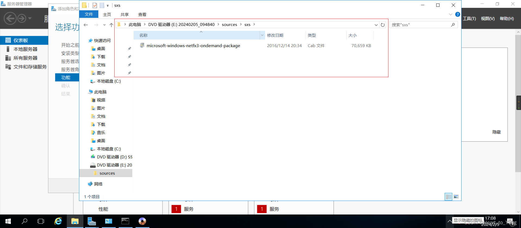Open the Customize Quick Access Toolbar dropdown
Image resolution: width=521 pixels, height=228 pixels.
[108, 5]
